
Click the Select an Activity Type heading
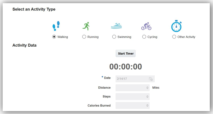[34, 10]
